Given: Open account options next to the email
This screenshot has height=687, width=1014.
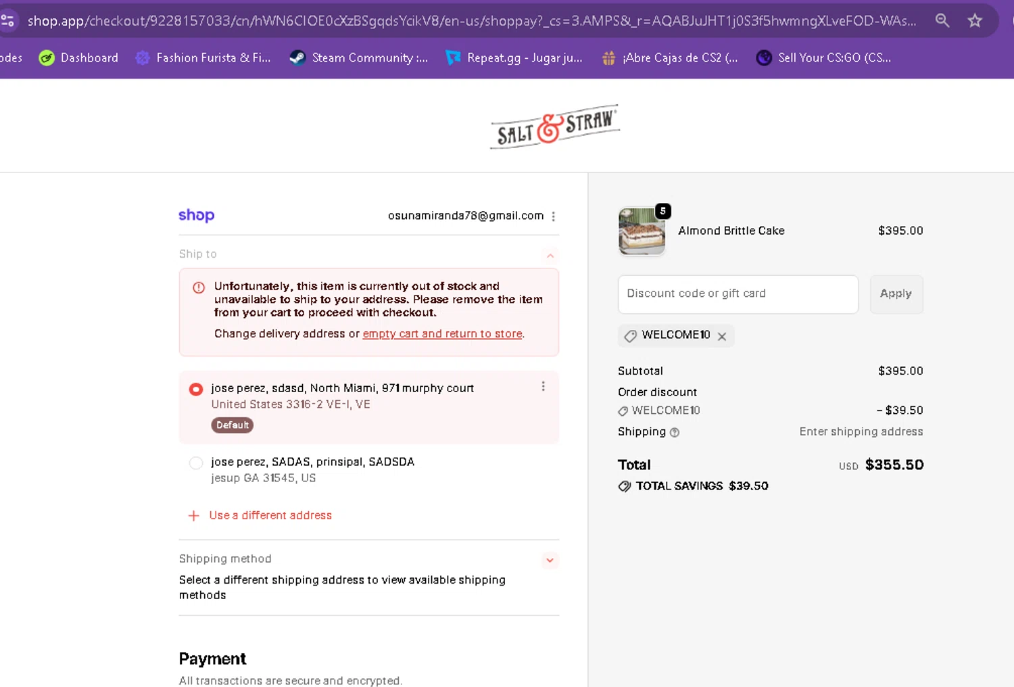Looking at the screenshot, I should click(x=553, y=216).
